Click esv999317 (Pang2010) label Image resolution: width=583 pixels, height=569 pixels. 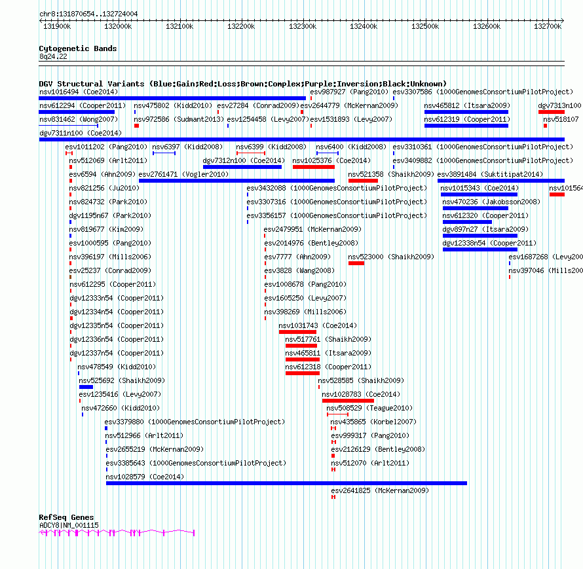pos(370,435)
